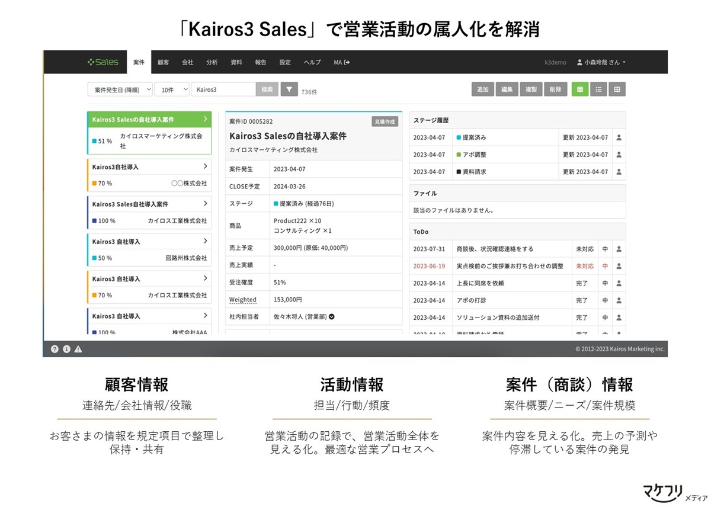Click カイロスマーケティング株式会社 under the deal title
The width and height of the screenshot is (711, 507).
(x=274, y=150)
